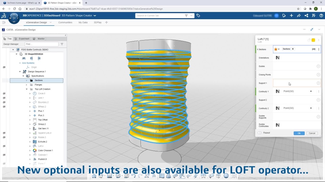The width and height of the screenshot is (325, 182).
Task: Open the hamburger menu left of dashboard tabs
Action: (x=4, y=22)
